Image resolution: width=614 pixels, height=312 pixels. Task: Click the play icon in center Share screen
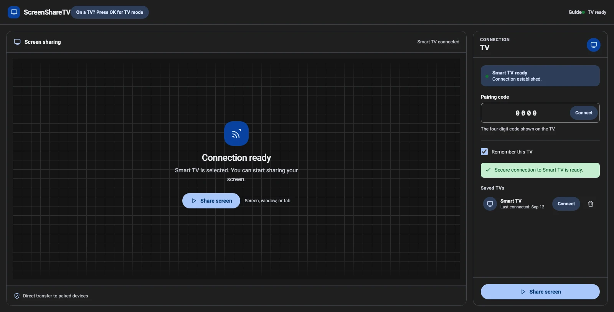tap(194, 201)
